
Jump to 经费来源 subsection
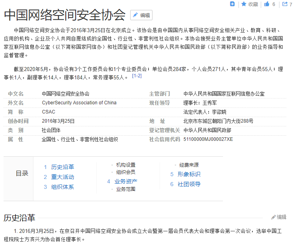(189, 165)
